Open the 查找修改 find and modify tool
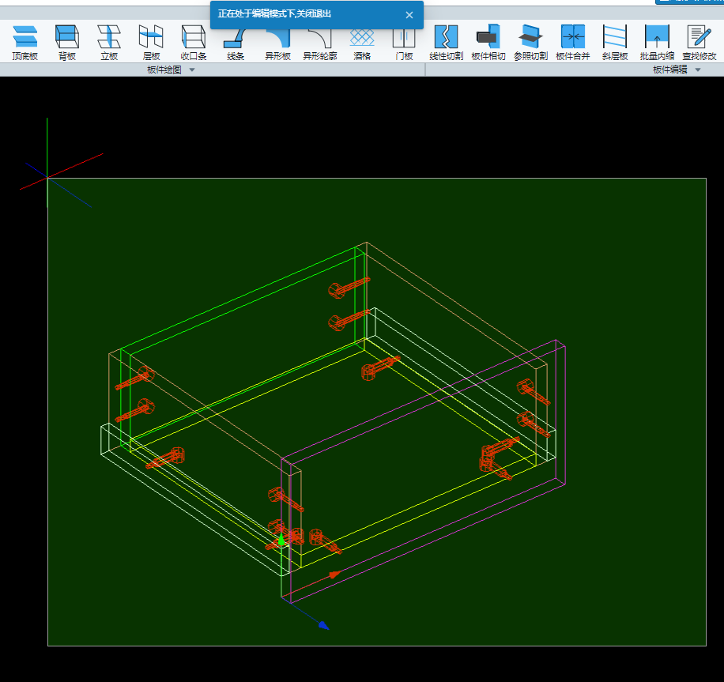Screen dimensions: 724x682 click(699, 42)
